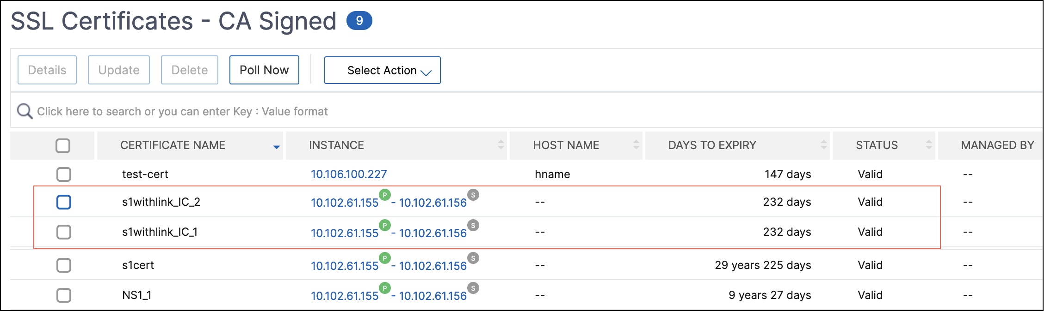This screenshot has height=311, width=1063.
Task: Click the search magnifier icon
Action: click(25, 111)
